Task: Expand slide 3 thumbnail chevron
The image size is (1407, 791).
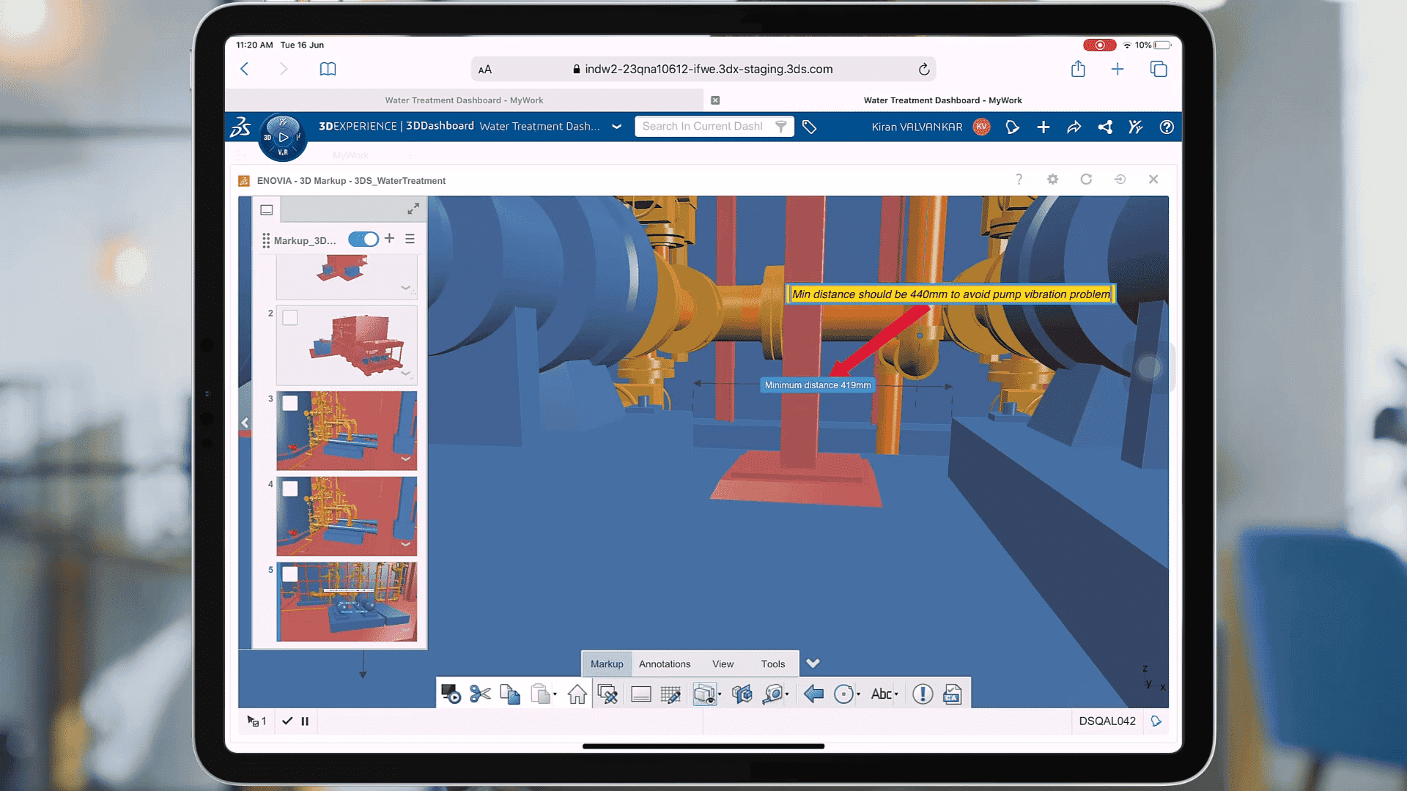Action: click(x=405, y=459)
